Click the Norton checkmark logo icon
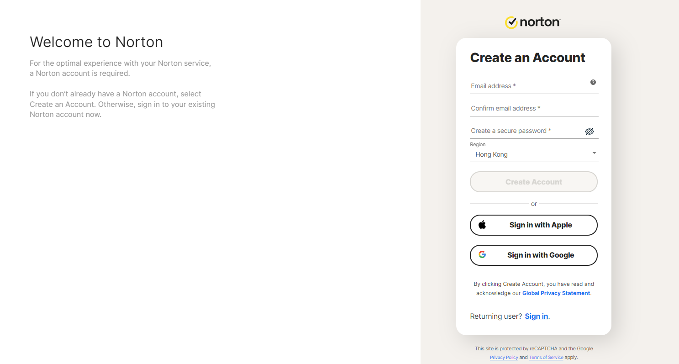This screenshot has height=364, width=679. [511, 22]
